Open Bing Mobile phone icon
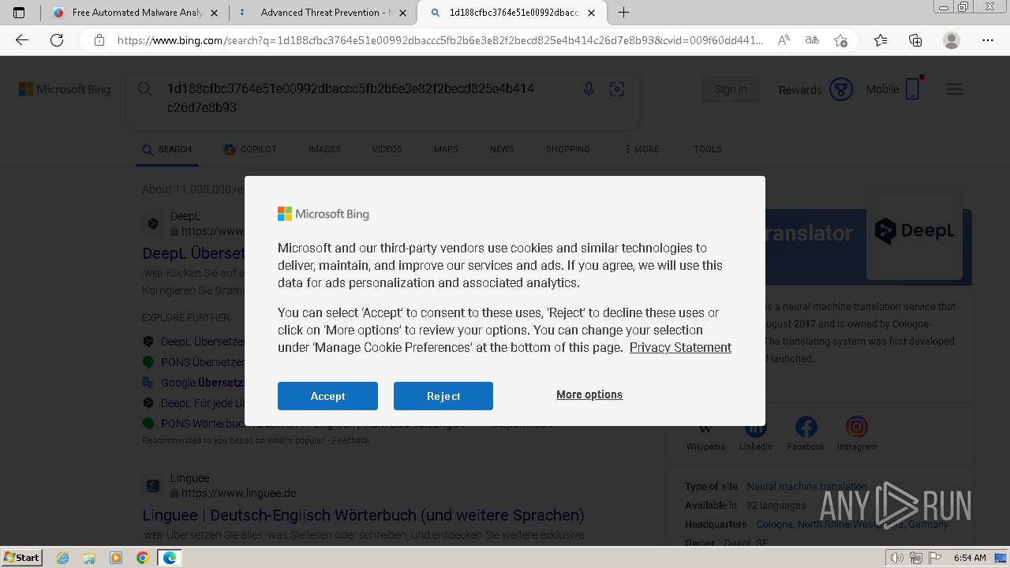 pyautogui.click(x=913, y=88)
